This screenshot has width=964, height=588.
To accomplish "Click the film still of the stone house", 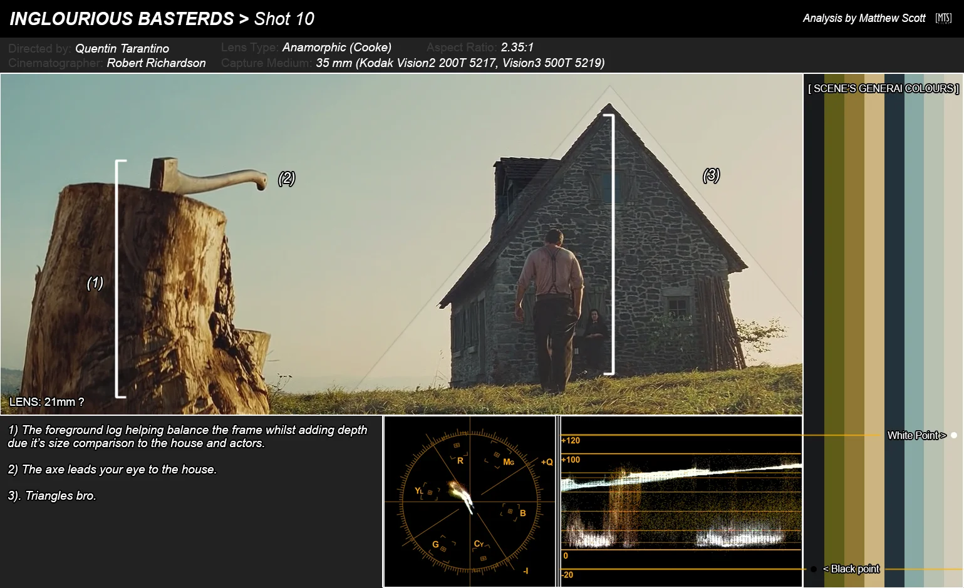I will pyautogui.click(x=402, y=244).
